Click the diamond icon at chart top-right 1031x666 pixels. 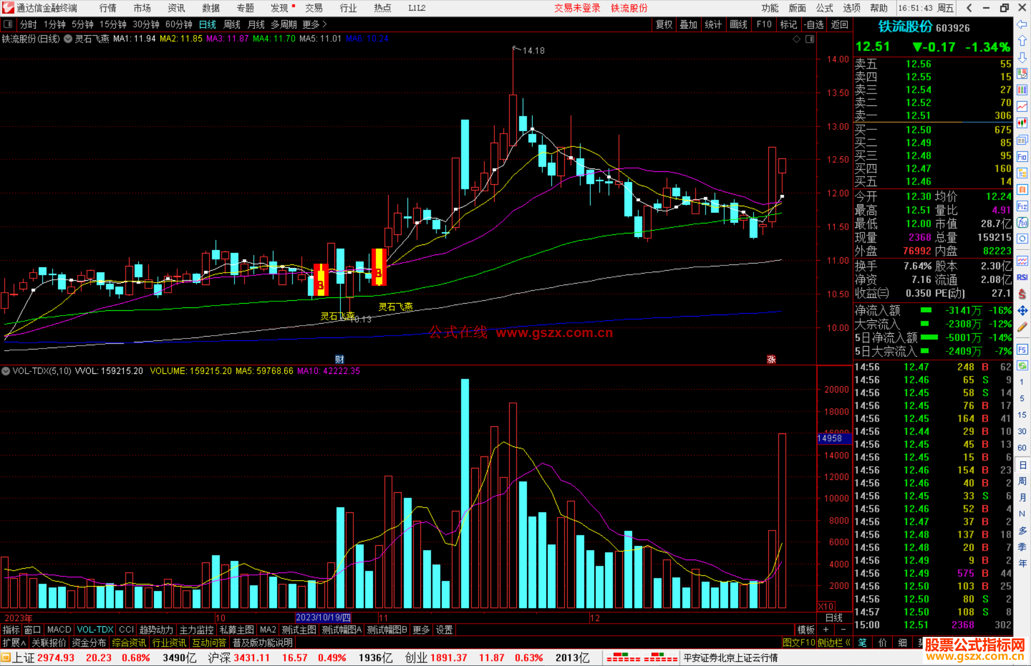[797, 39]
